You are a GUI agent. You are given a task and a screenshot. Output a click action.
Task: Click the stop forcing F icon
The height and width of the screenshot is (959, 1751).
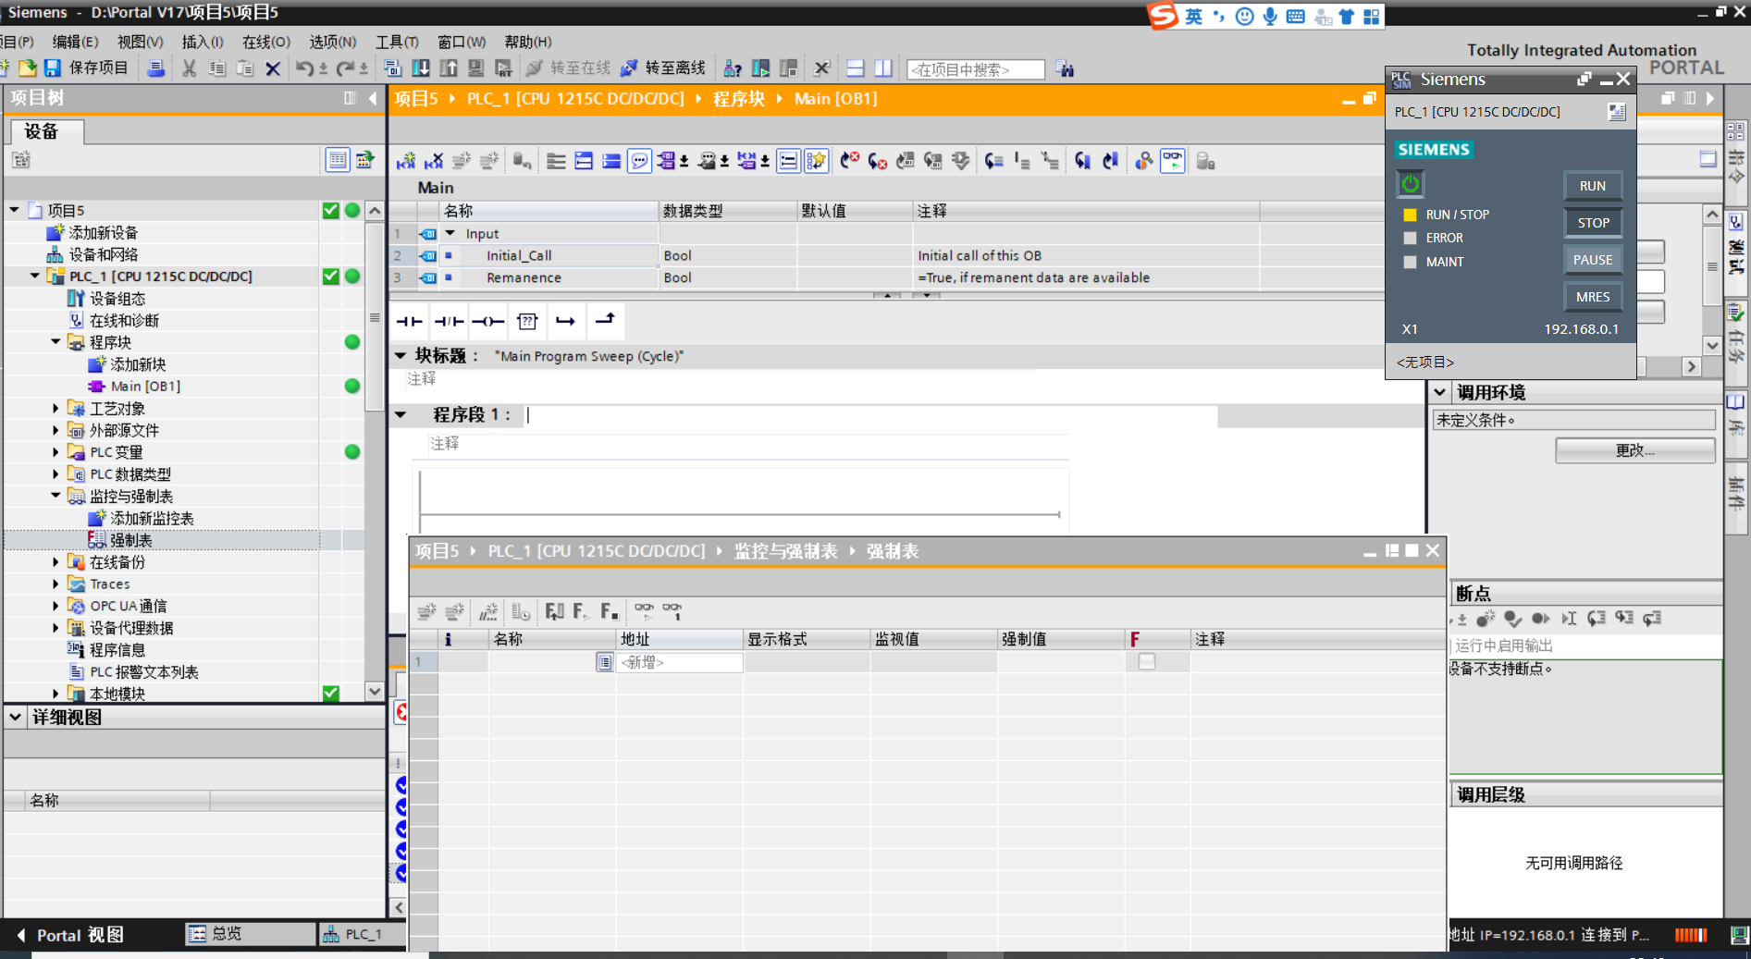coord(609,611)
